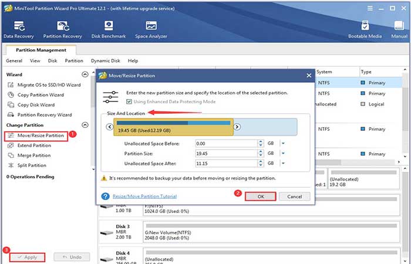Open the Data Recovery tool
This screenshot has width=411, height=264.
click(x=18, y=29)
